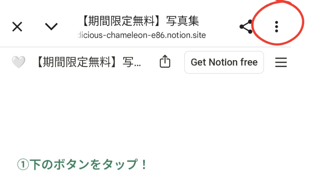This screenshot has height=174, width=309.
Task: Tap the connected-nodes share icon in header
Action: point(246,27)
